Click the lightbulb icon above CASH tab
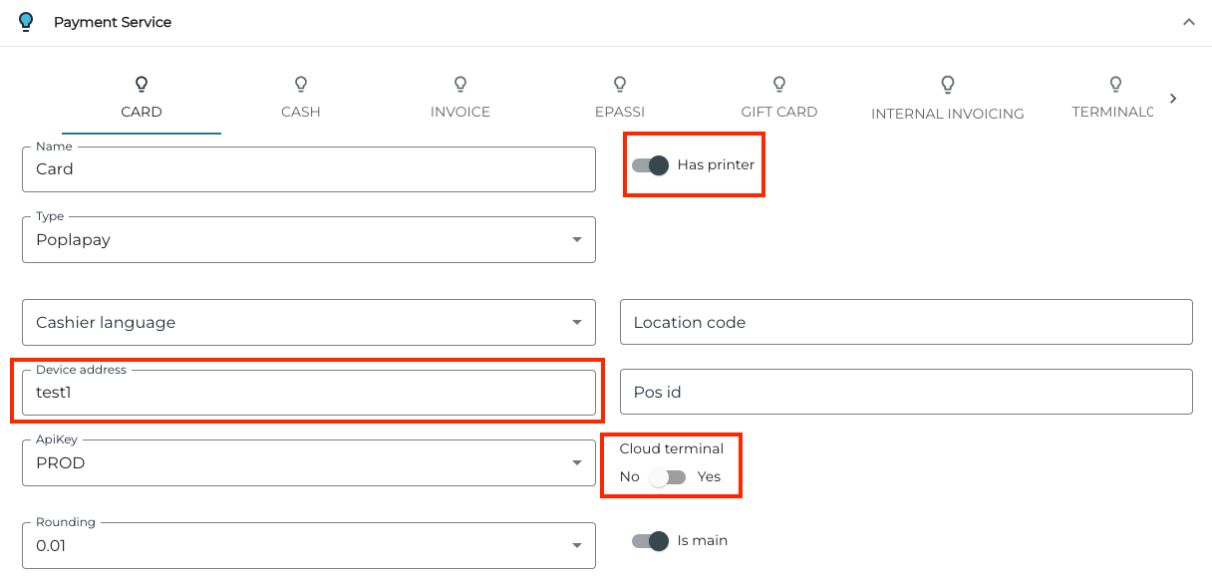The image size is (1212, 583). [x=300, y=85]
